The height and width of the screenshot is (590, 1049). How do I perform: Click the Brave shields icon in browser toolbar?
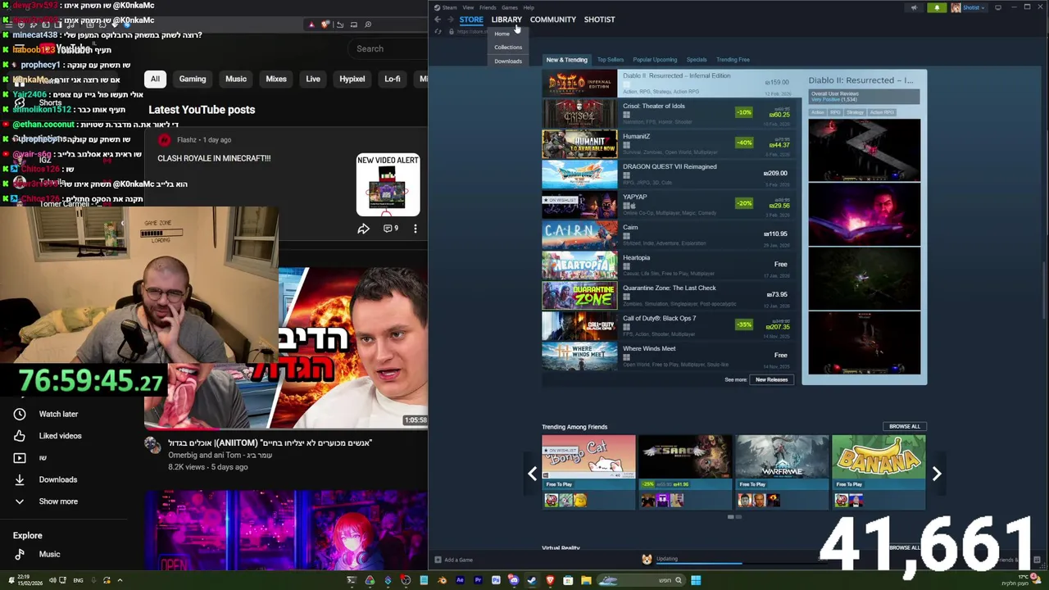[325, 25]
